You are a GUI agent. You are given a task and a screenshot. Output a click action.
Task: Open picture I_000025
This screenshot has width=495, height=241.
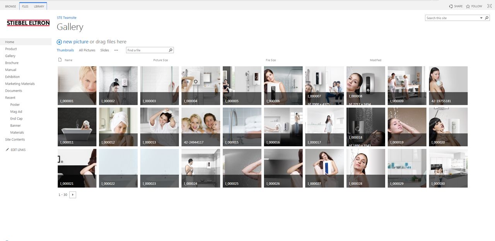[x=242, y=168]
